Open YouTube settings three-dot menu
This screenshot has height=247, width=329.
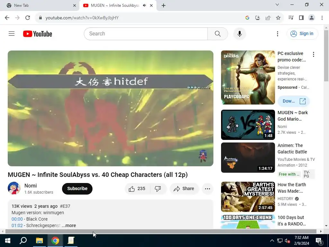coord(277,33)
